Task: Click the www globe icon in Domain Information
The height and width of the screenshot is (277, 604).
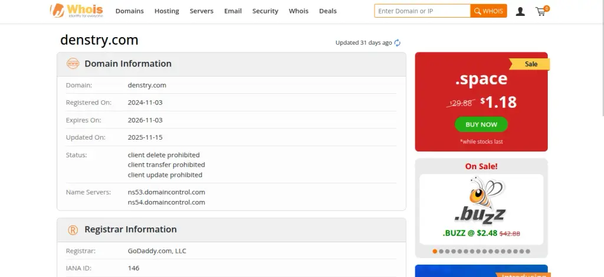Action: point(73,64)
